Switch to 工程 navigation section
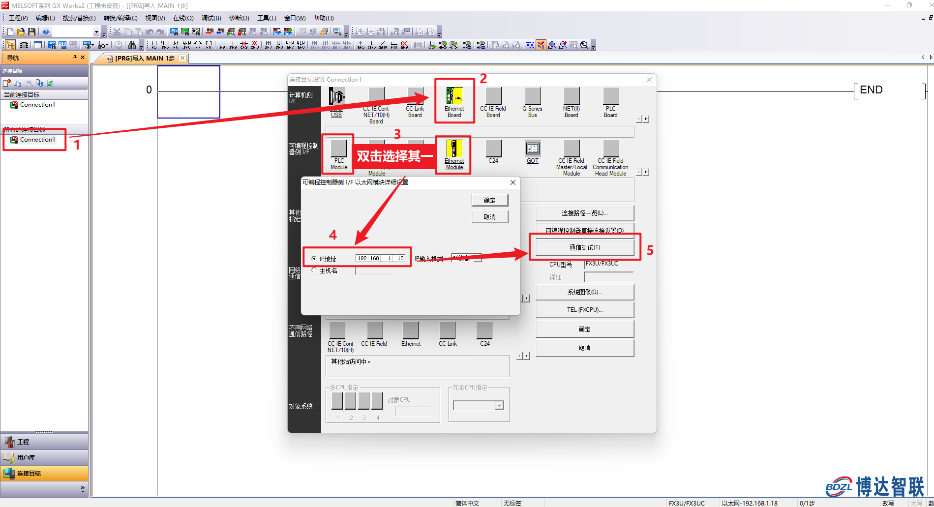Image resolution: width=934 pixels, height=507 pixels. tap(44, 442)
